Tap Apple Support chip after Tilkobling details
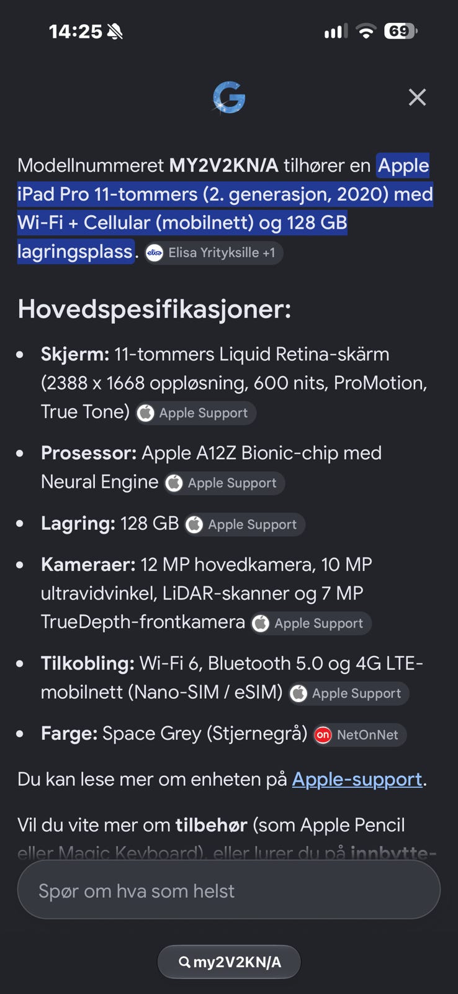Image resolution: width=458 pixels, height=994 pixels. tap(349, 694)
